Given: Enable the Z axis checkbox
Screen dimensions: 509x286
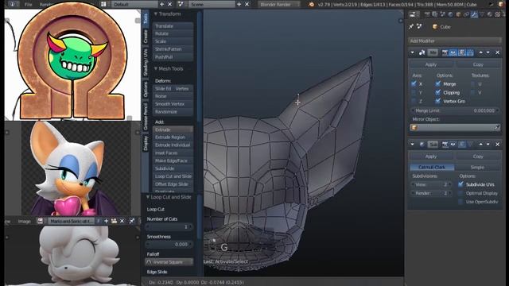Looking at the screenshot, I should click(414, 102).
